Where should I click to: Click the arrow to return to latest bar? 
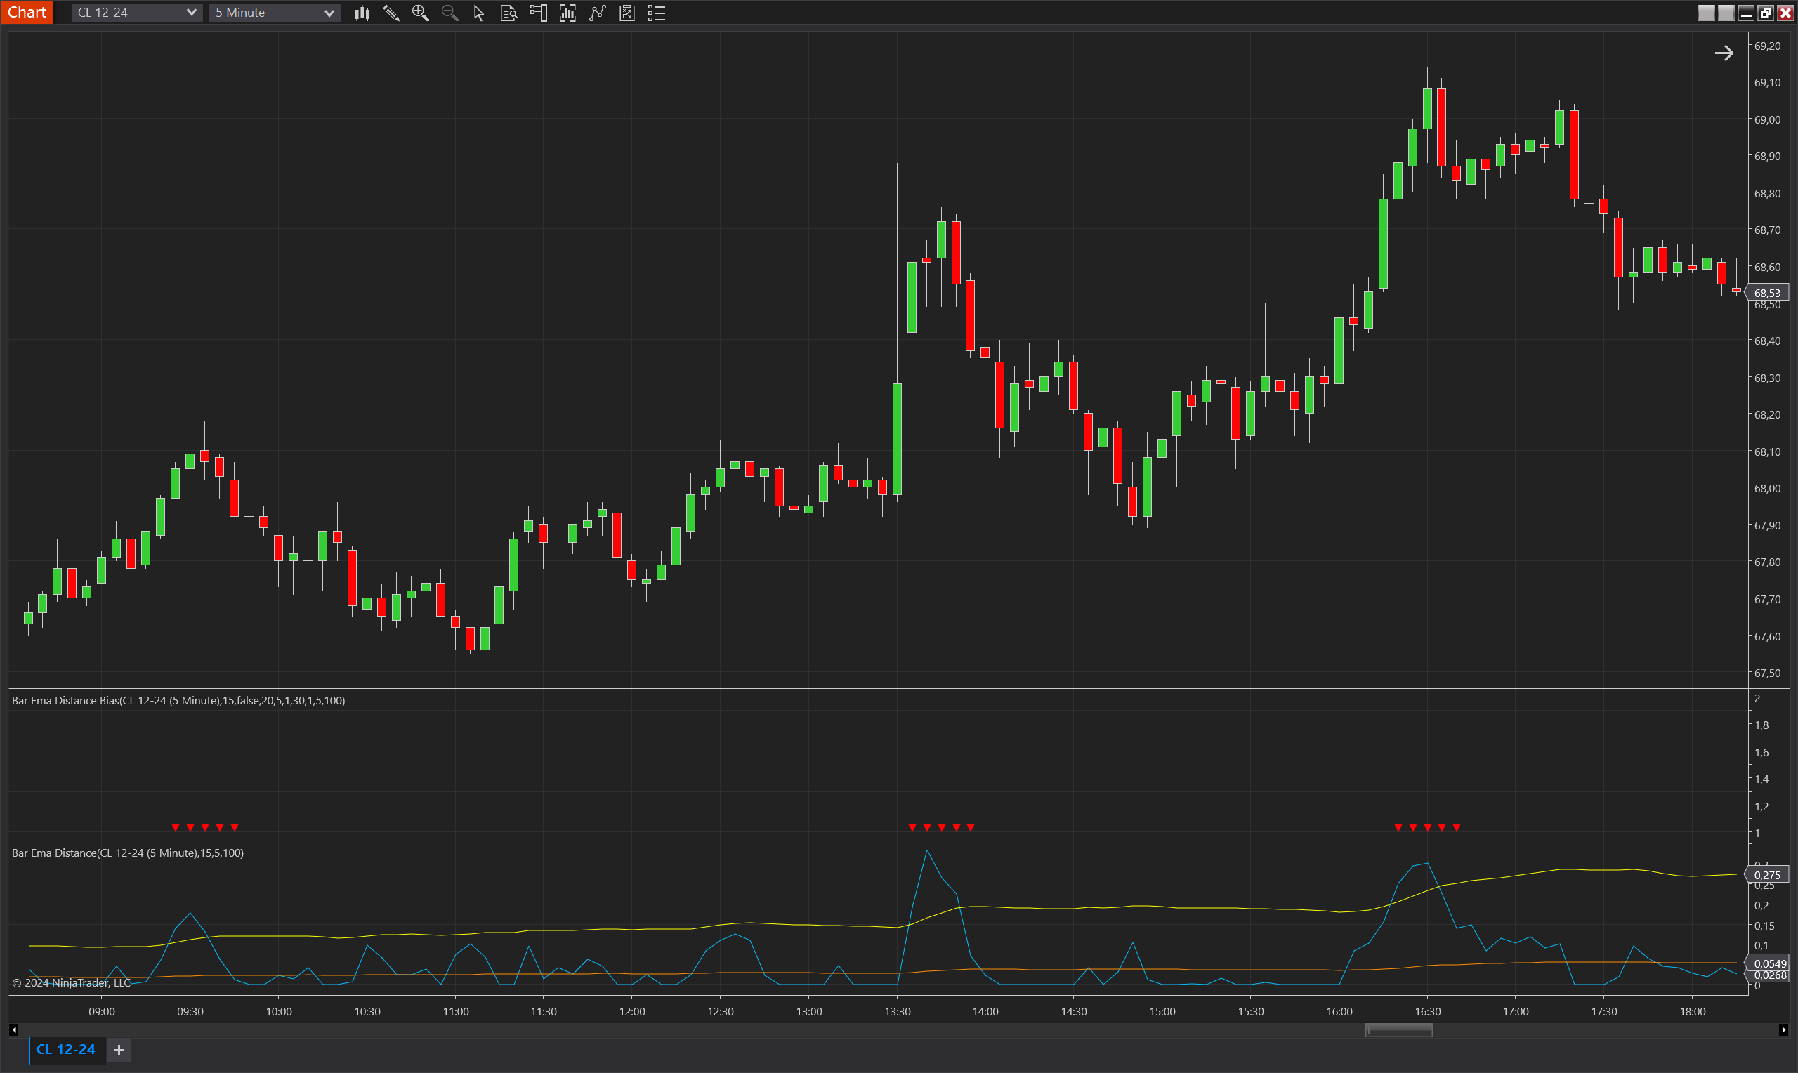tap(1724, 53)
